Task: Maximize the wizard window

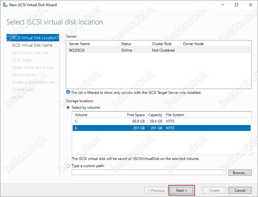Action: (236, 5)
